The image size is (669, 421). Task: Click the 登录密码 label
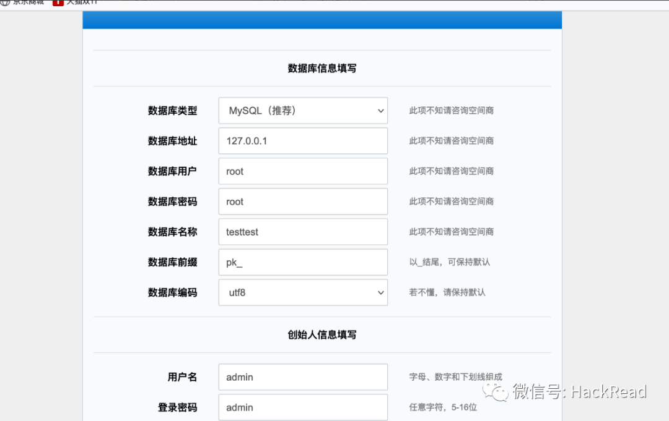pyautogui.click(x=178, y=407)
